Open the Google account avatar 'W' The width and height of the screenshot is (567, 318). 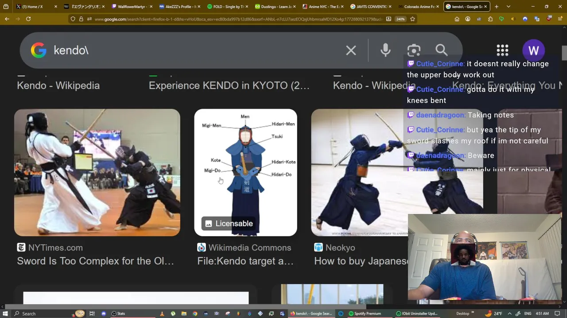pos(533,50)
